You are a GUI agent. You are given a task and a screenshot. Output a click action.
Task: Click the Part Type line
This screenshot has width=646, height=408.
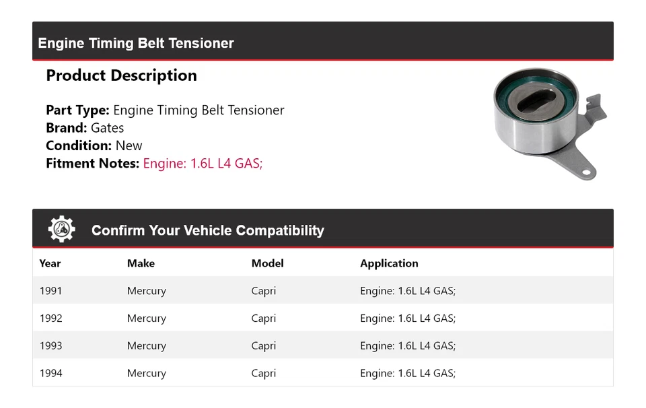(165, 110)
